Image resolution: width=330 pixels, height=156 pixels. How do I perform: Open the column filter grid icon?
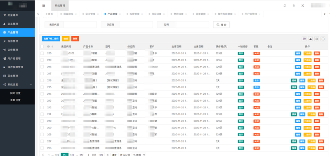[x=304, y=39]
